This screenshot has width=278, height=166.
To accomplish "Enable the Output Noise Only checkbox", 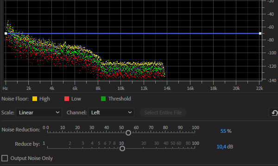I will point(5,158).
